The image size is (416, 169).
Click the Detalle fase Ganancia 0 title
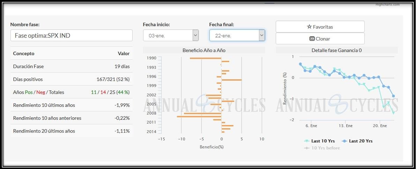coord(336,50)
